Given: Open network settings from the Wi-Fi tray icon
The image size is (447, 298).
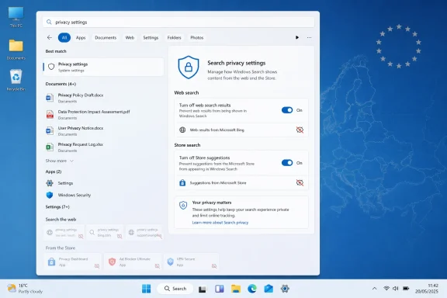Looking at the screenshot, I should (x=386, y=289).
